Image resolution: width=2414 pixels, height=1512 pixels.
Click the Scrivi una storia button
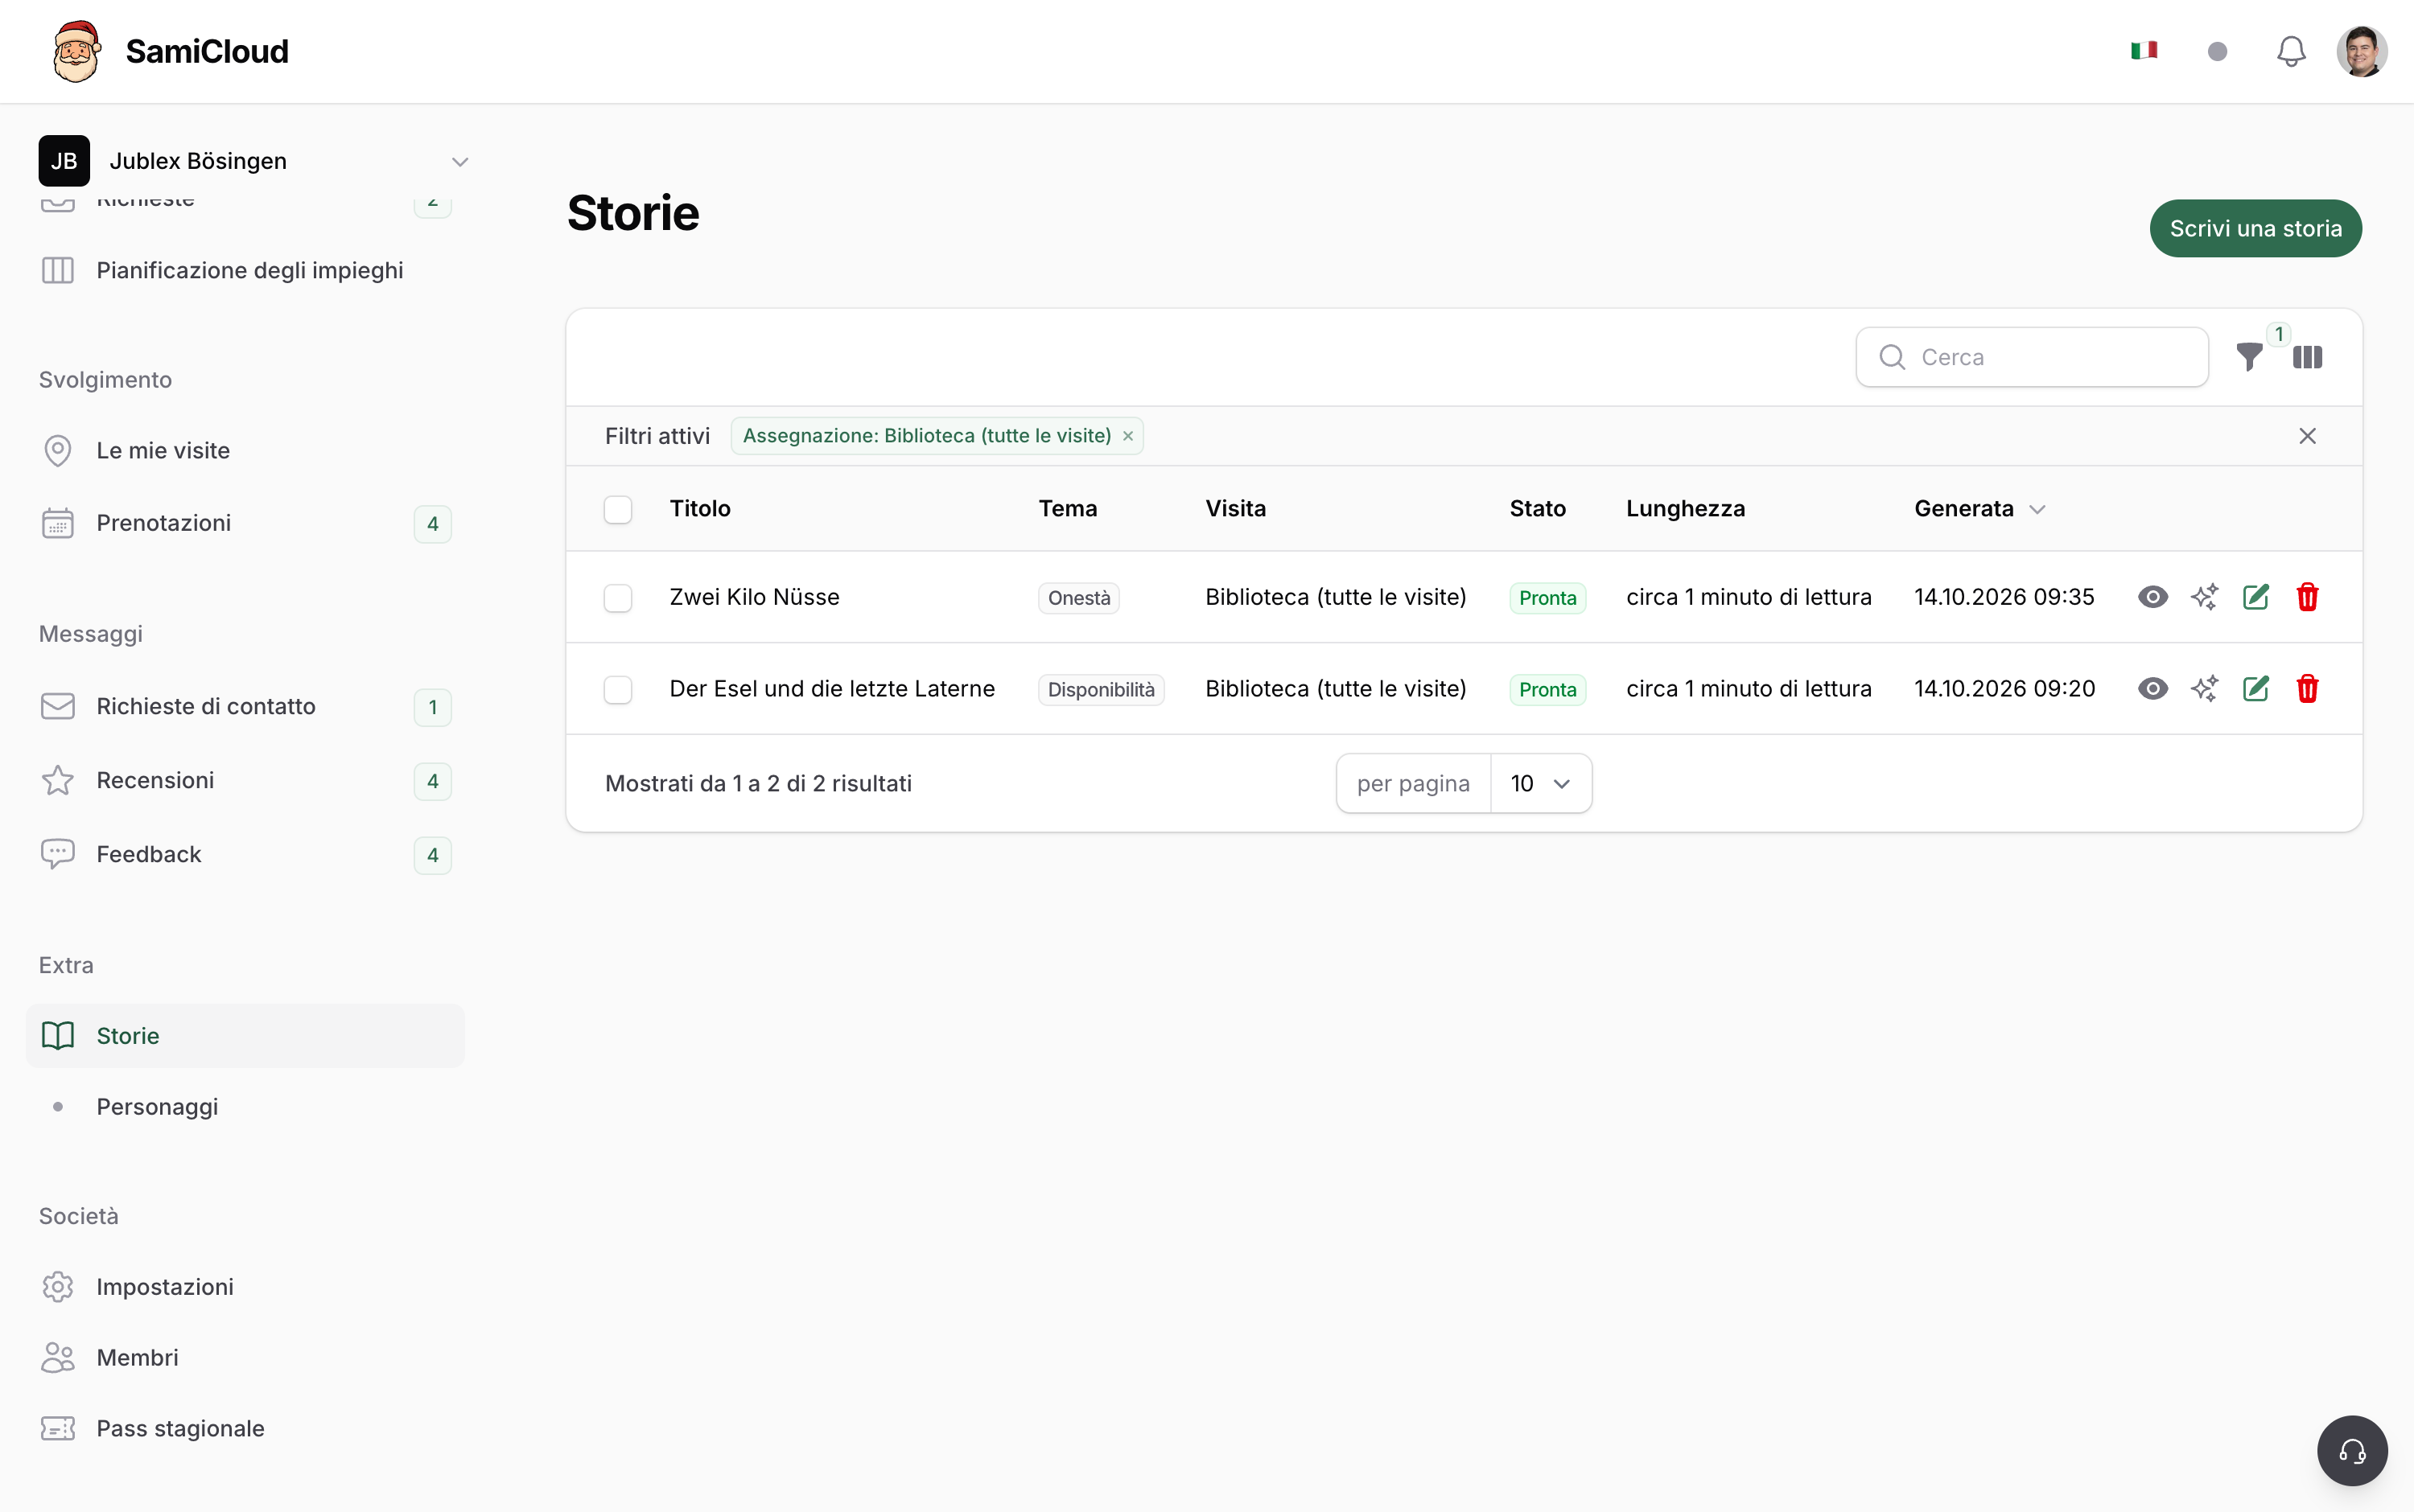click(x=2256, y=229)
